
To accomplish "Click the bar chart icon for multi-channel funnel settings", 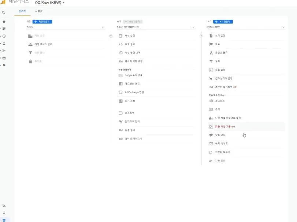I will (211, 118).
